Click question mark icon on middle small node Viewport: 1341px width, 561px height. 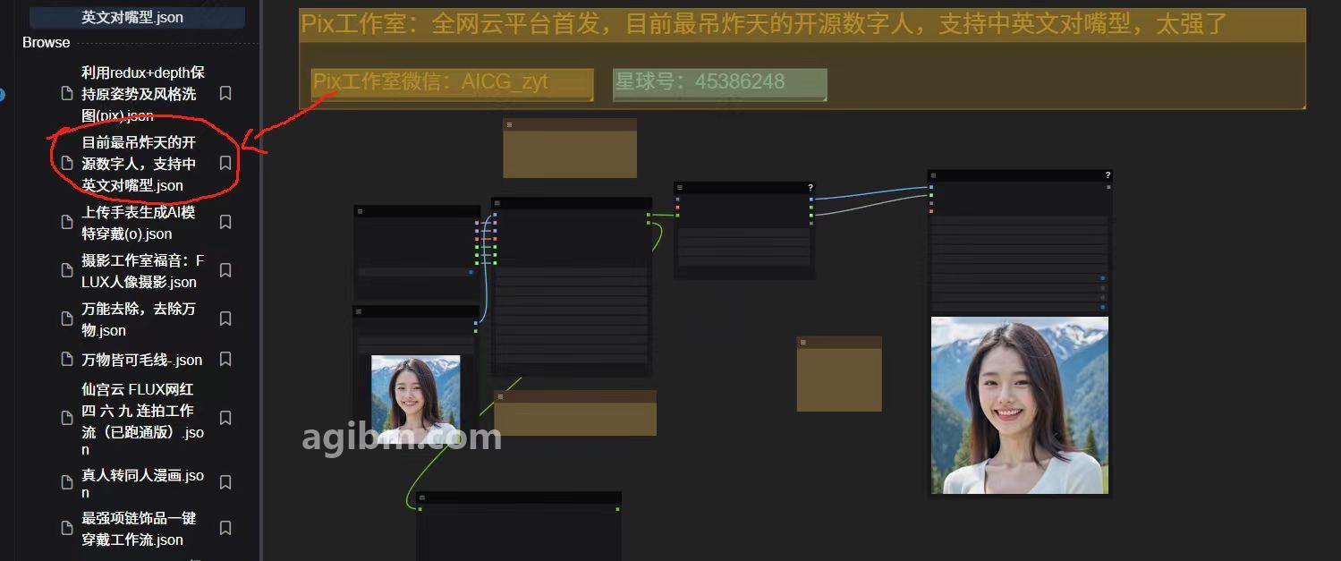point(811,188)
